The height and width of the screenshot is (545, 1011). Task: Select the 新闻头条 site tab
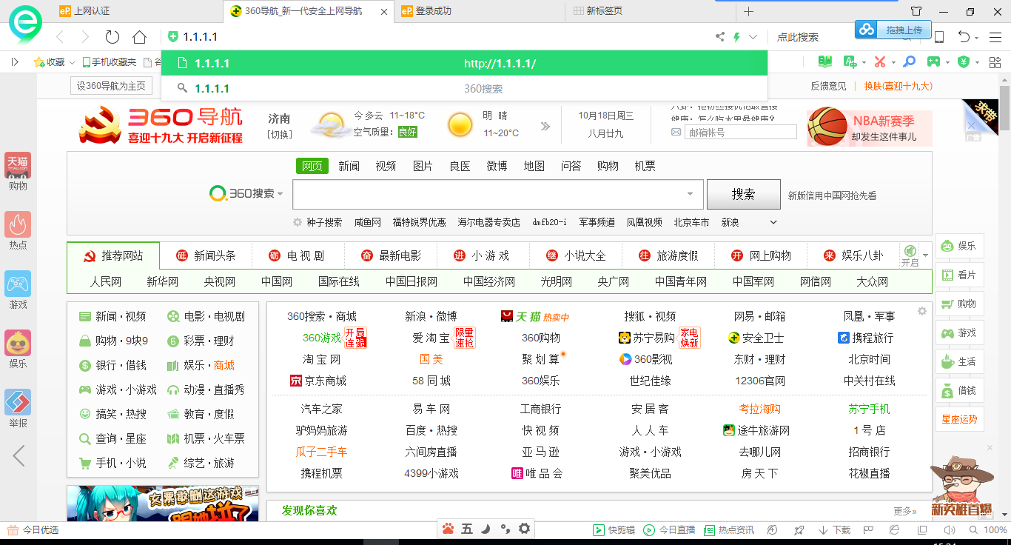click(206, 255)
